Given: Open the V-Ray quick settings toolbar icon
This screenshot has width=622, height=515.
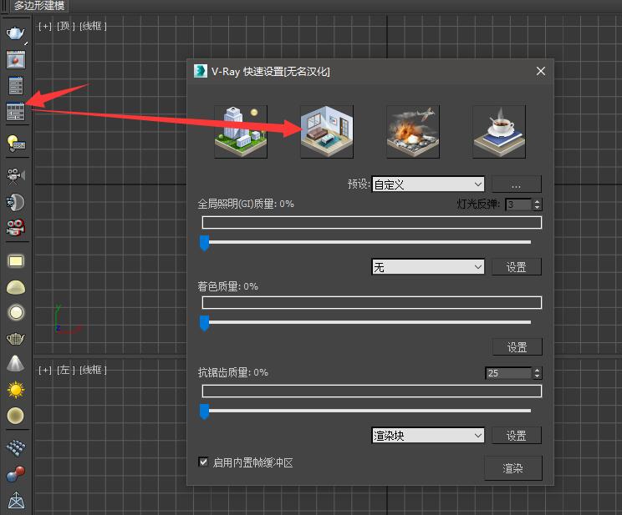Looking at the screenshot, I should (x=16, y=111).
